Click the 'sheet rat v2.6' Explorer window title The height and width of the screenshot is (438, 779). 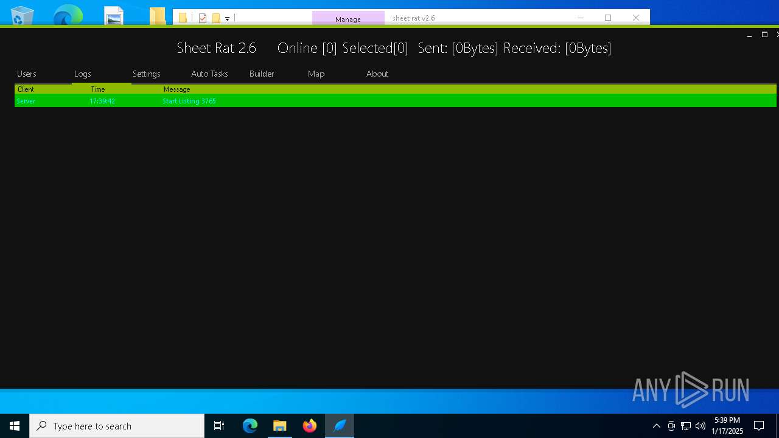(x=414, y=18)
